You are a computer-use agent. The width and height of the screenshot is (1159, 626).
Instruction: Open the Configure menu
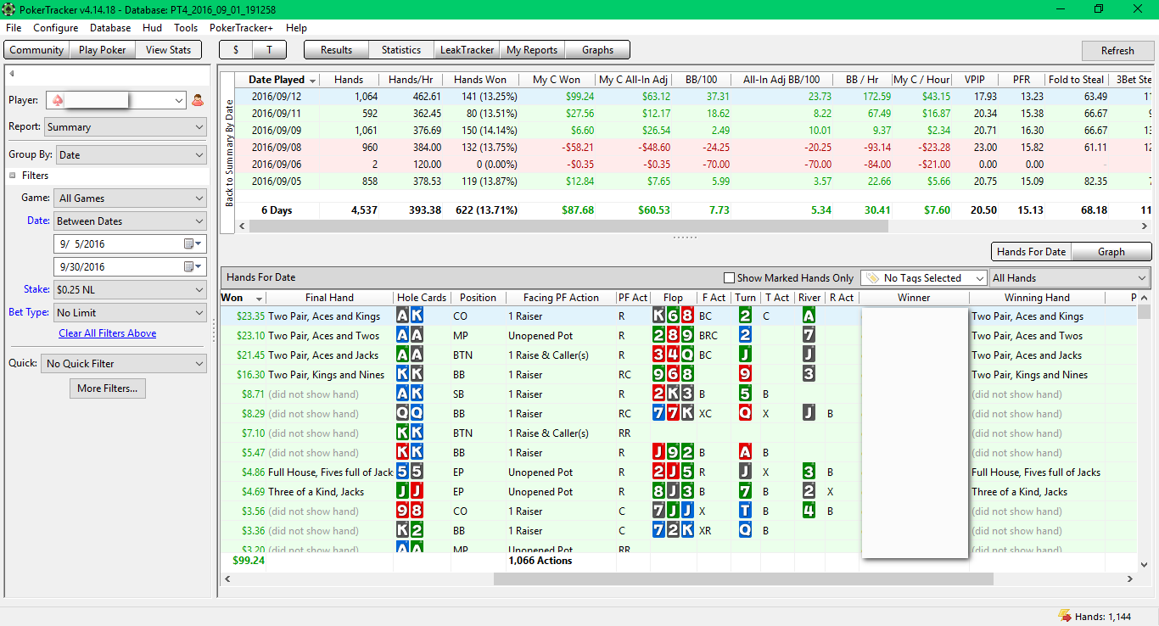(56, 28)
